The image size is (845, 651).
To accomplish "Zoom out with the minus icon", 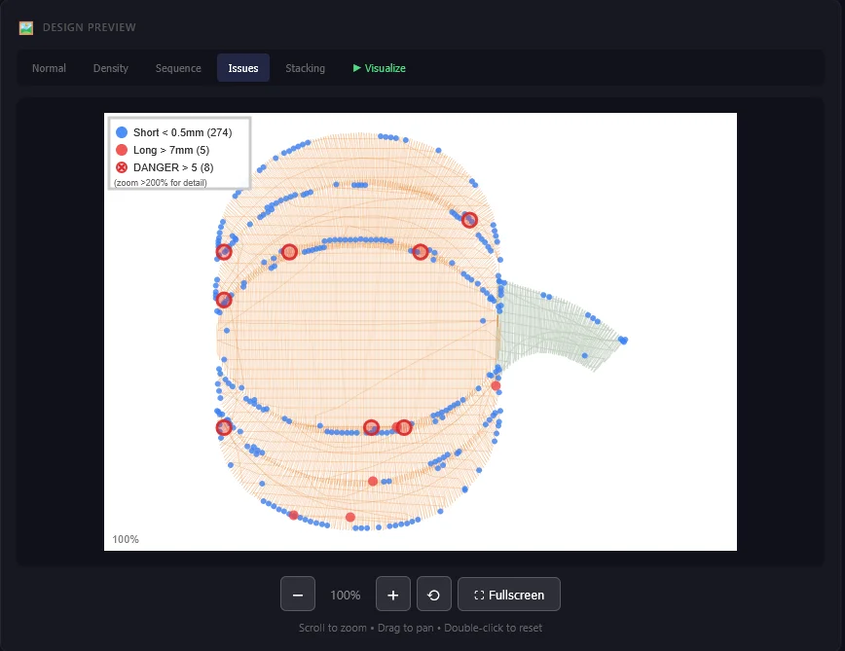I will (298, 594).
